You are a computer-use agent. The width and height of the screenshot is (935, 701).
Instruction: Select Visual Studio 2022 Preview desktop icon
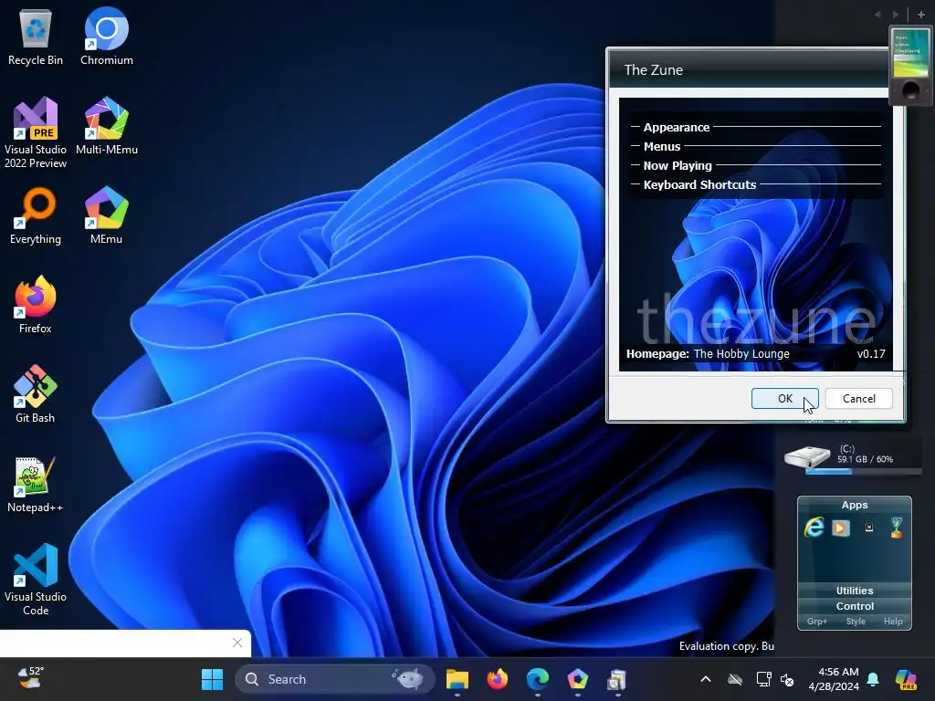[x=36, y=132]
